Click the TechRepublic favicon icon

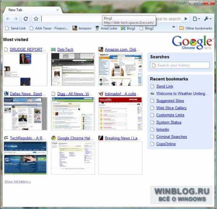click(6, 138)
